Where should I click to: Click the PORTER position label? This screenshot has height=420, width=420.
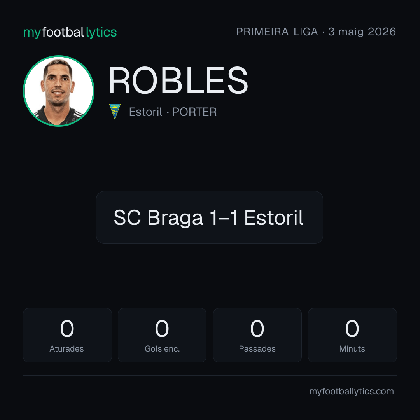coord(194,112)
